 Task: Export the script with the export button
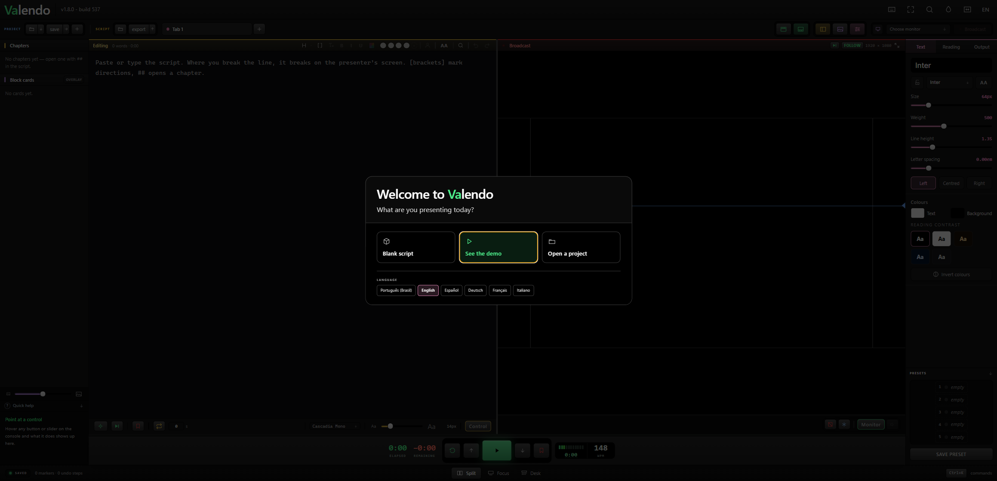(138, 29)
